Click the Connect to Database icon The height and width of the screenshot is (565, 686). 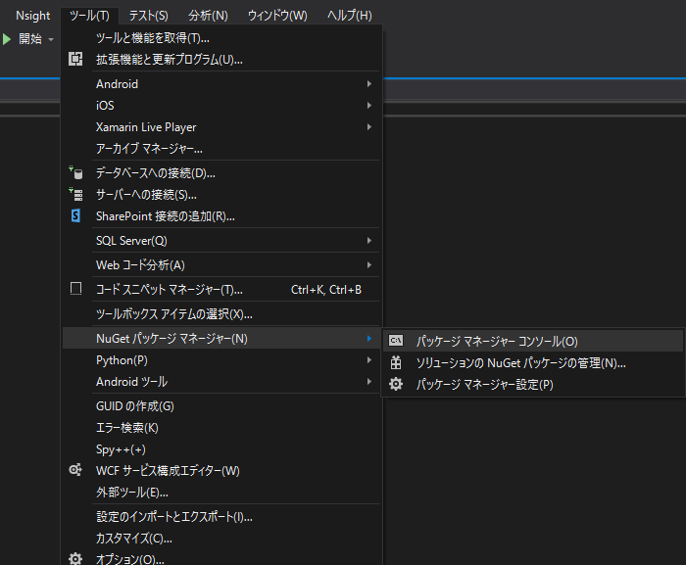click(75, 172)
